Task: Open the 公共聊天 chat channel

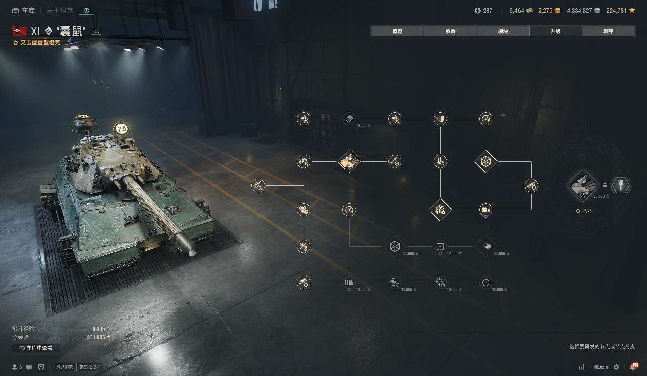Action: (x=64, y=367)
